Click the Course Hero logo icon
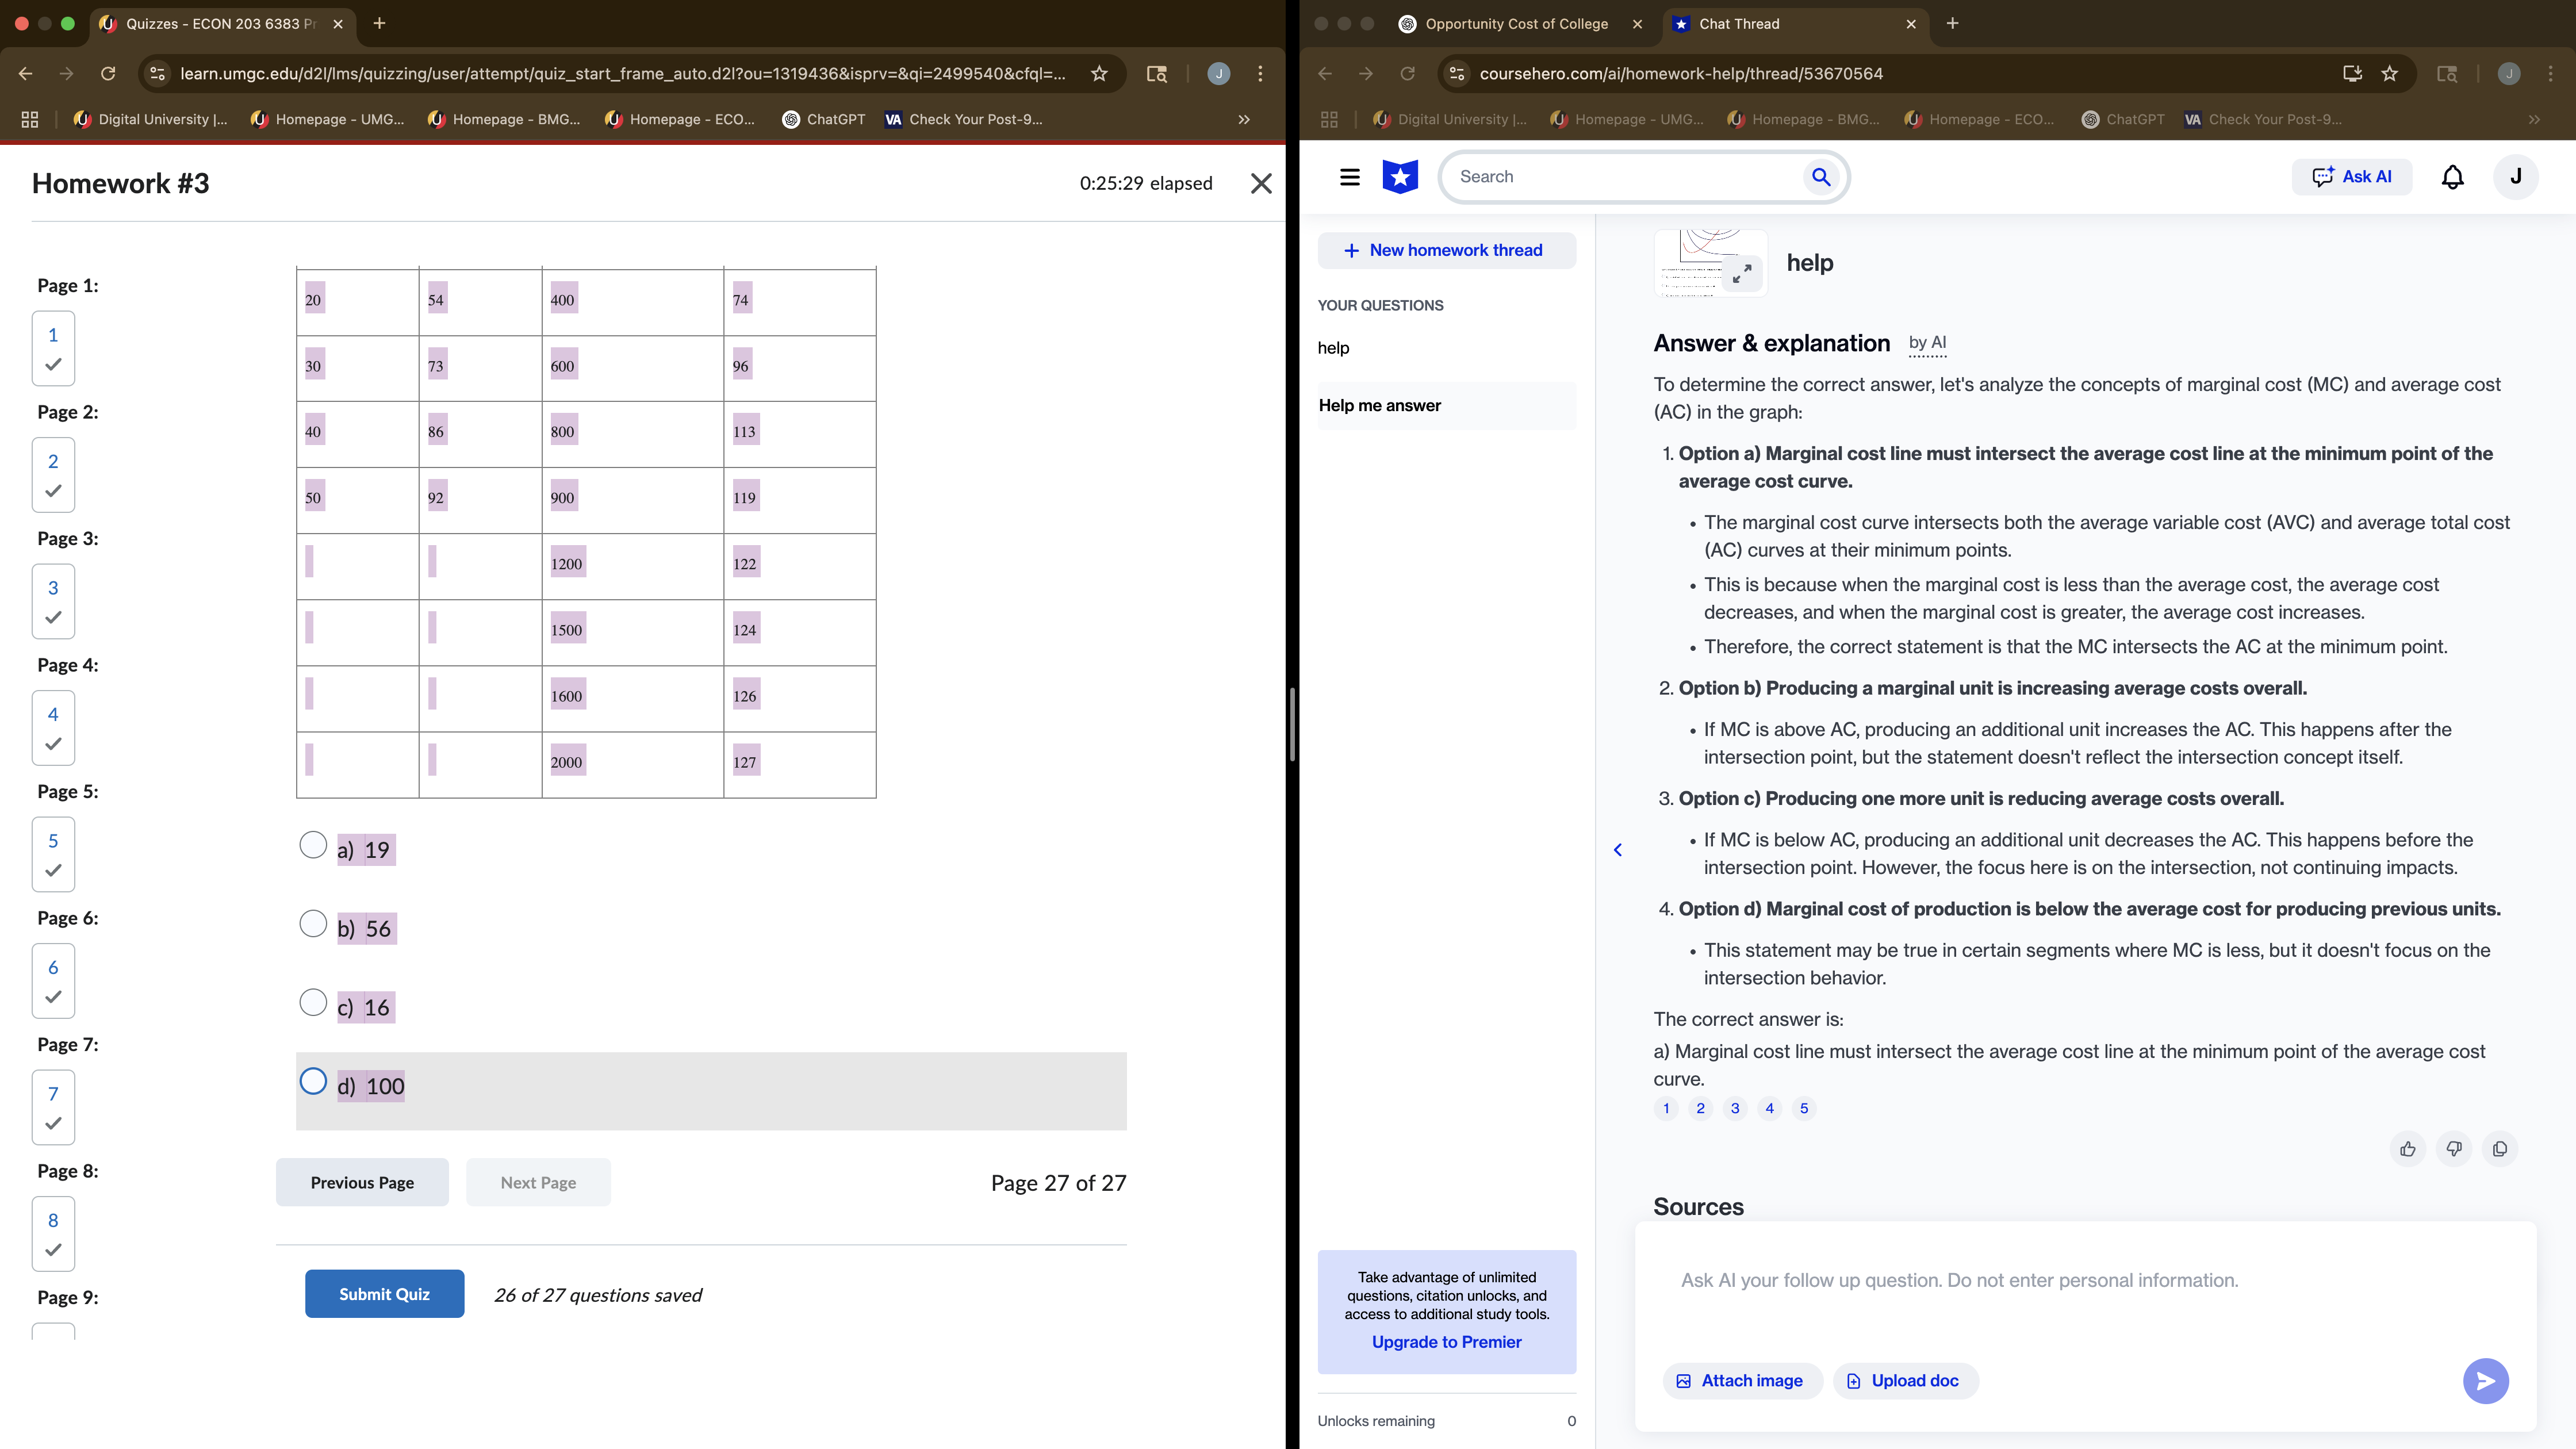This screenshot has height=1449, width=2576. 1400,176
